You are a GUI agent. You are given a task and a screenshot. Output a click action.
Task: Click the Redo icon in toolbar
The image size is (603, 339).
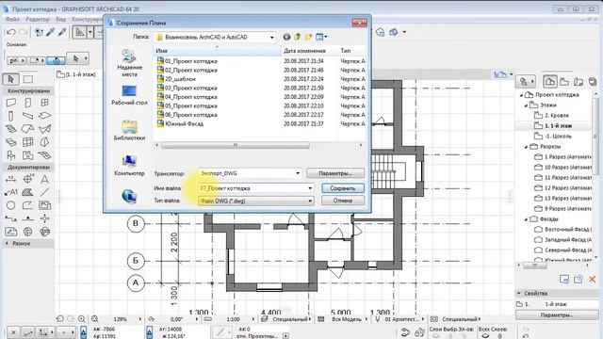point(23,32)
